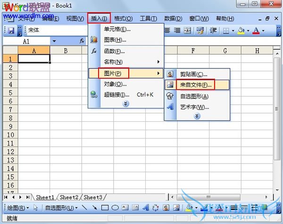Click the Decrease Indent icon
The height and width of the screenshot is (224, 283).
(213, 30)
